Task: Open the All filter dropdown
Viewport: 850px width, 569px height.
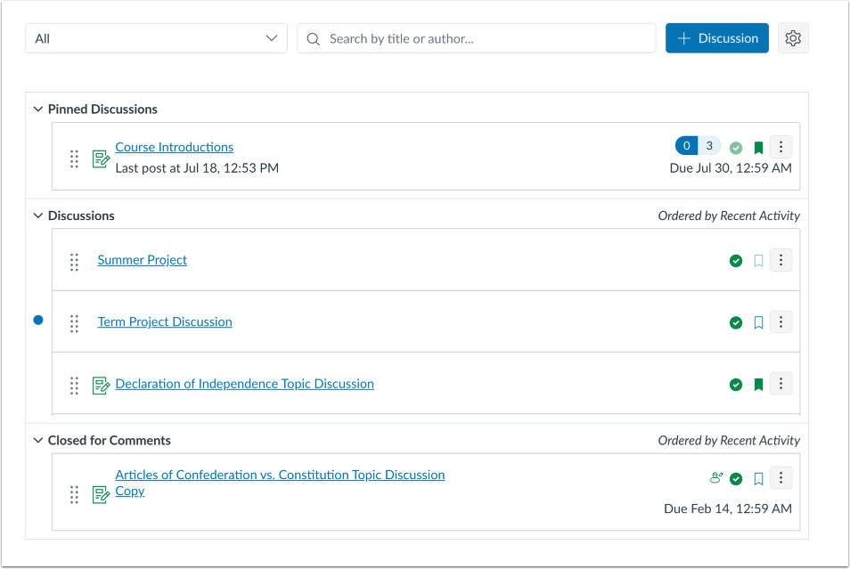Action: click(156, 38)
